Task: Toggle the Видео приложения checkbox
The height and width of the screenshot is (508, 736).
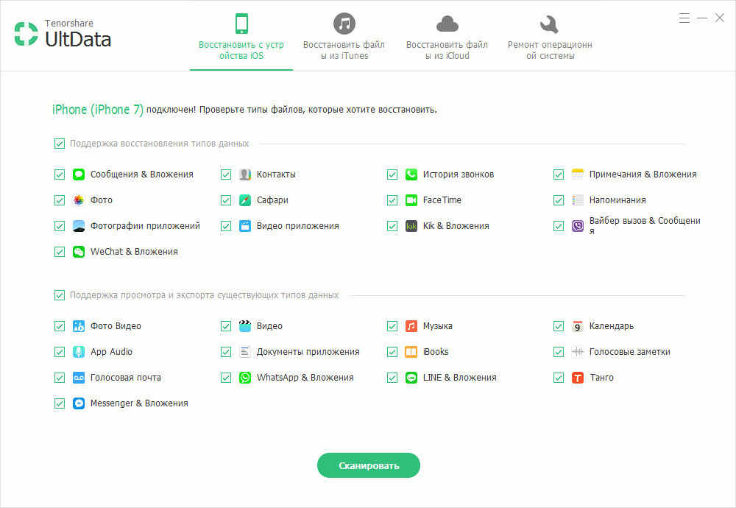Action: (226, 226)
